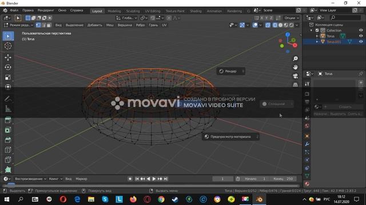This screenshot has height=205, width=366.
Task: Toggle X-ray view in viewport header
Action: point(268,25)
